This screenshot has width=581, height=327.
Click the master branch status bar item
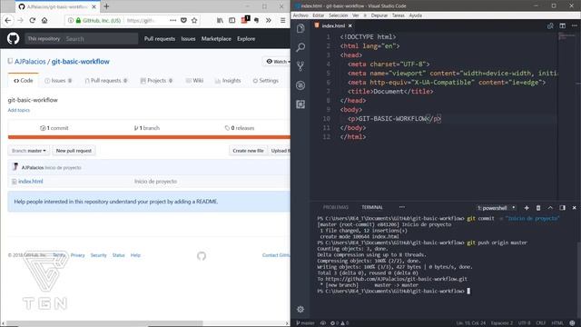tap(305, 323)
